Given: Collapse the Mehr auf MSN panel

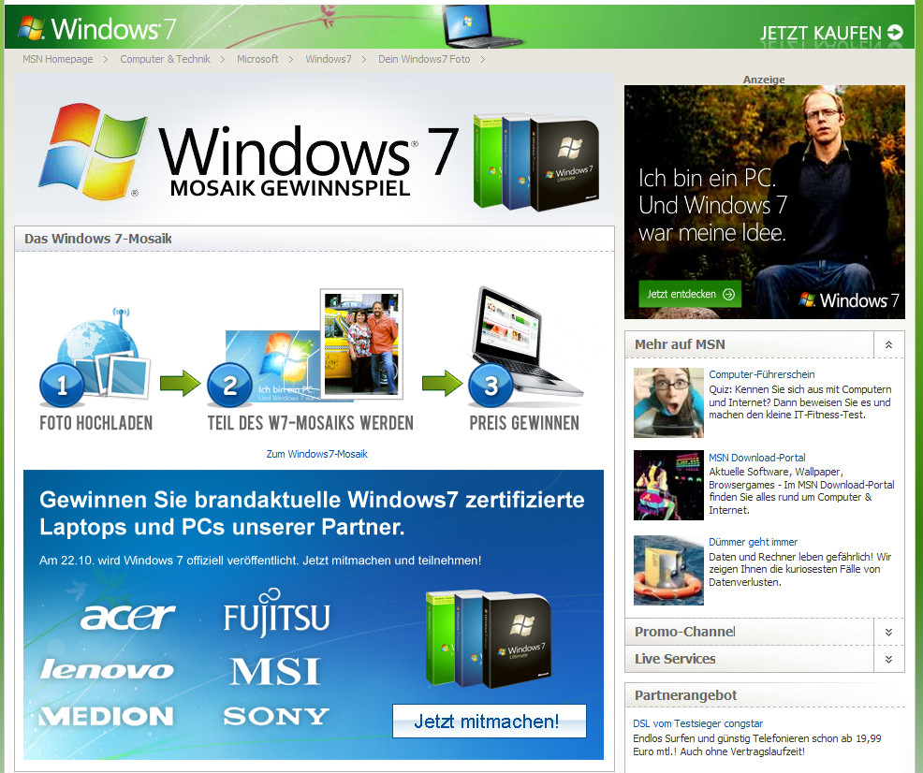Looking at the screenshot, I should pos(889,344).
